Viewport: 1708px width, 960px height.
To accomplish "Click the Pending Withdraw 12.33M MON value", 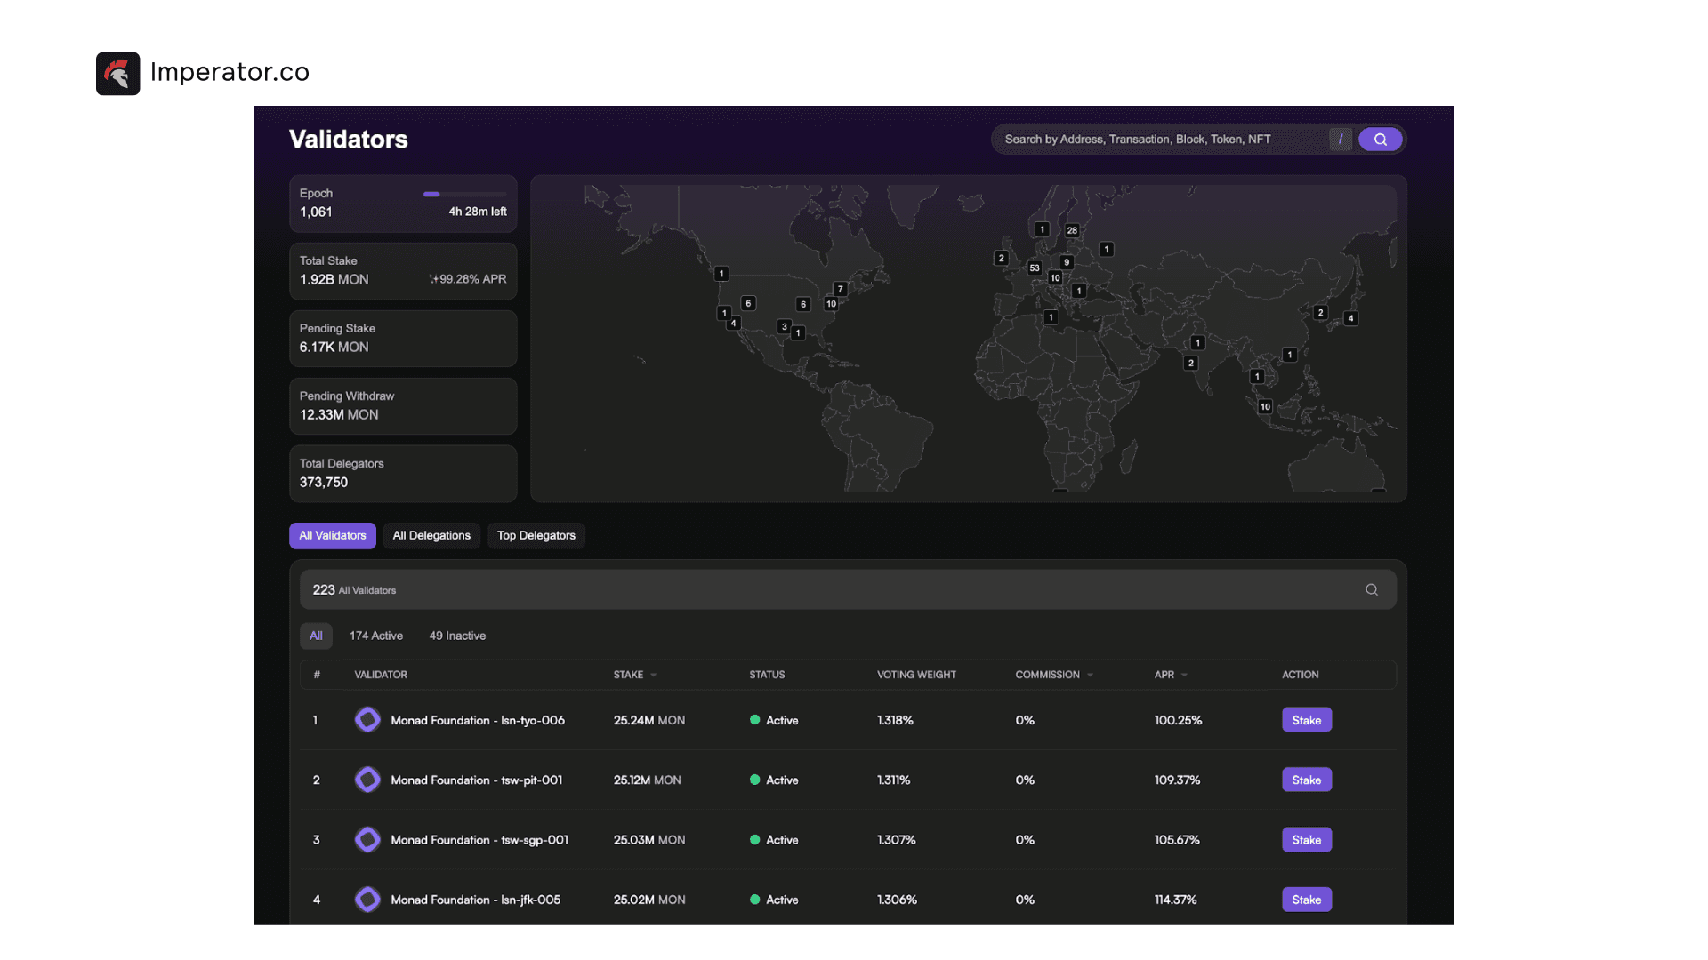I will pyautogui.click(x=339, y=415).
